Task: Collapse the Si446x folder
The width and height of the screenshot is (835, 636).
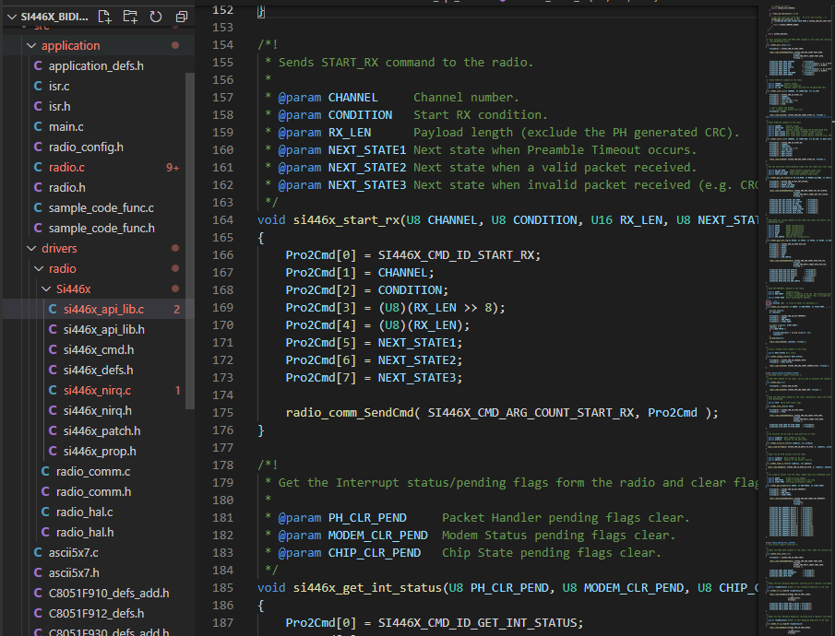Action: (46, 289)
